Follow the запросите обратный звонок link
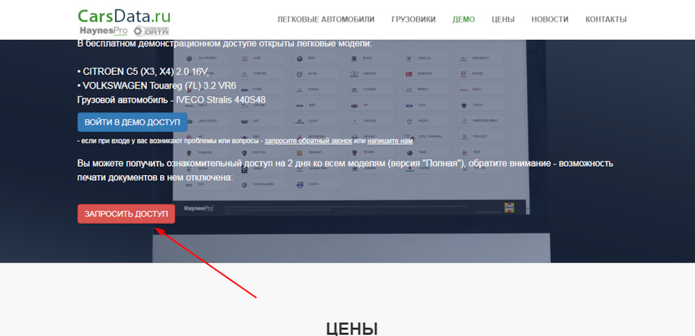This screenshot has width=695, height=336. [x=308, y=141]
